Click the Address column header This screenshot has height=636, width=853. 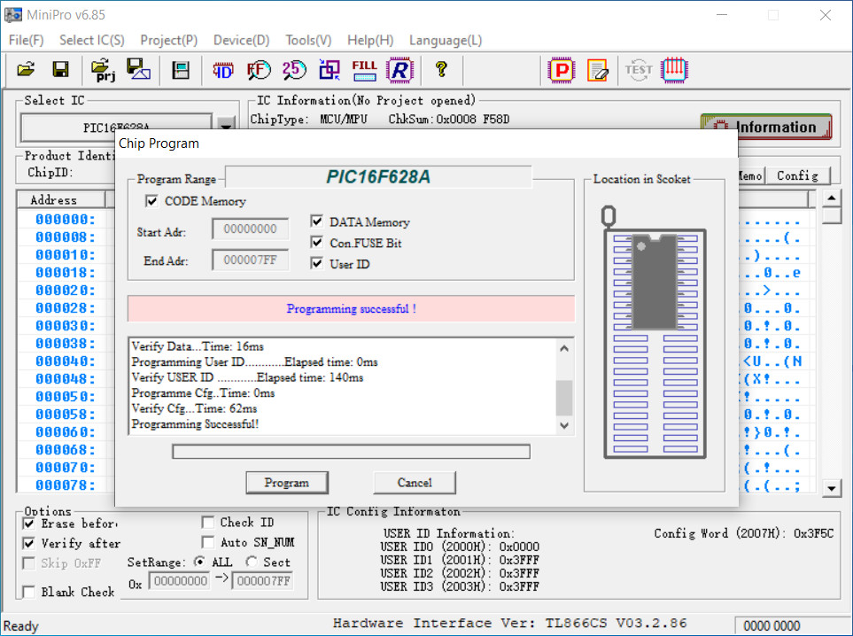click(x=61, y=199)
